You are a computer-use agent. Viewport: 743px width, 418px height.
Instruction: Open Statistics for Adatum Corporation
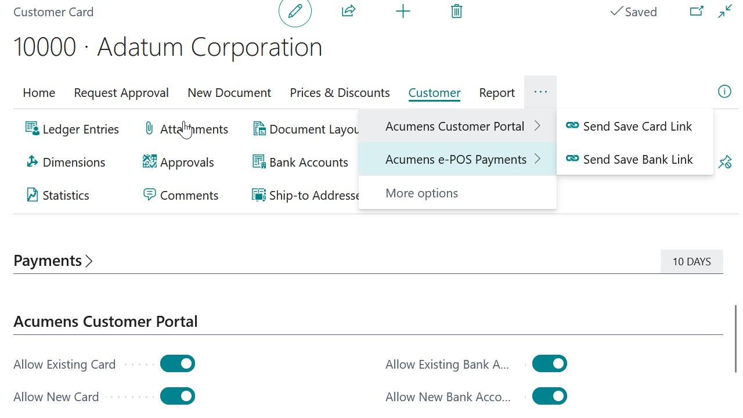31,195
